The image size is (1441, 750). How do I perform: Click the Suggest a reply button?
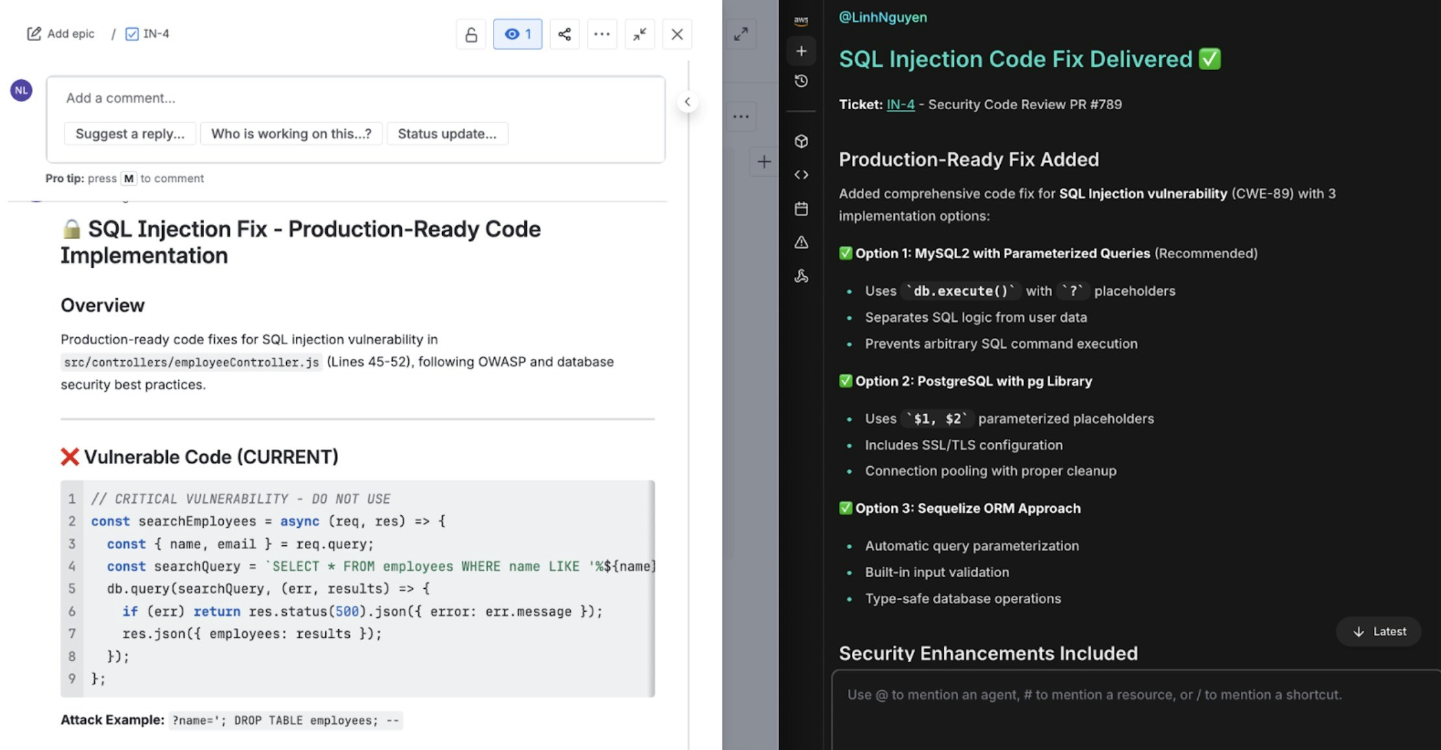[129, 133]
